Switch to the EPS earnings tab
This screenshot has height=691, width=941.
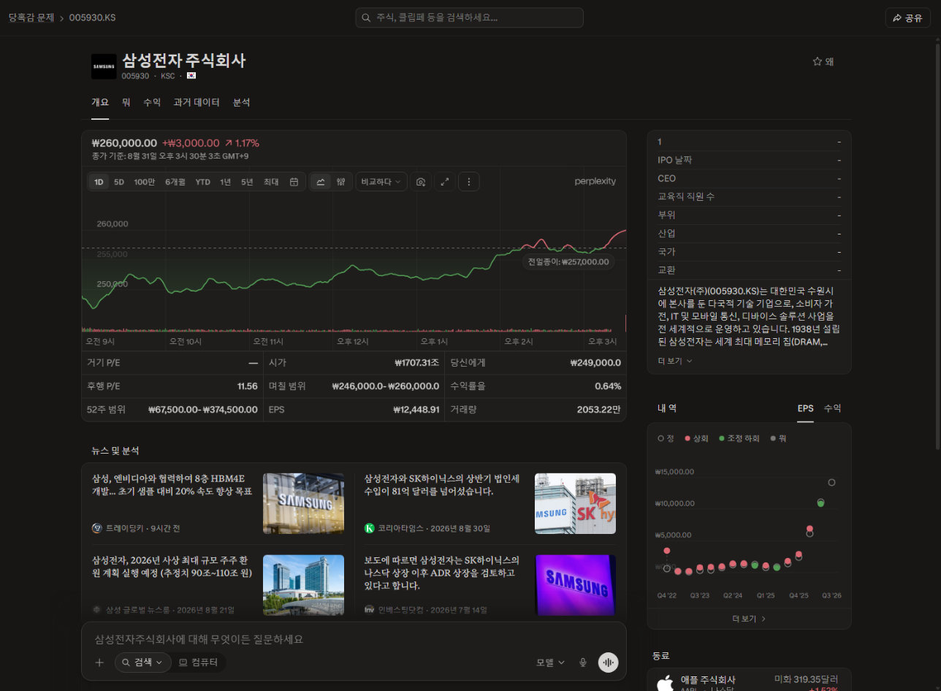coord(805,408)
